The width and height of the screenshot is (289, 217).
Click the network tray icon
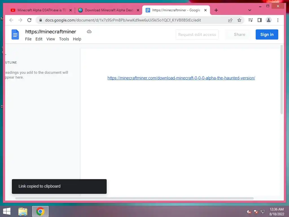coord(262,212)
